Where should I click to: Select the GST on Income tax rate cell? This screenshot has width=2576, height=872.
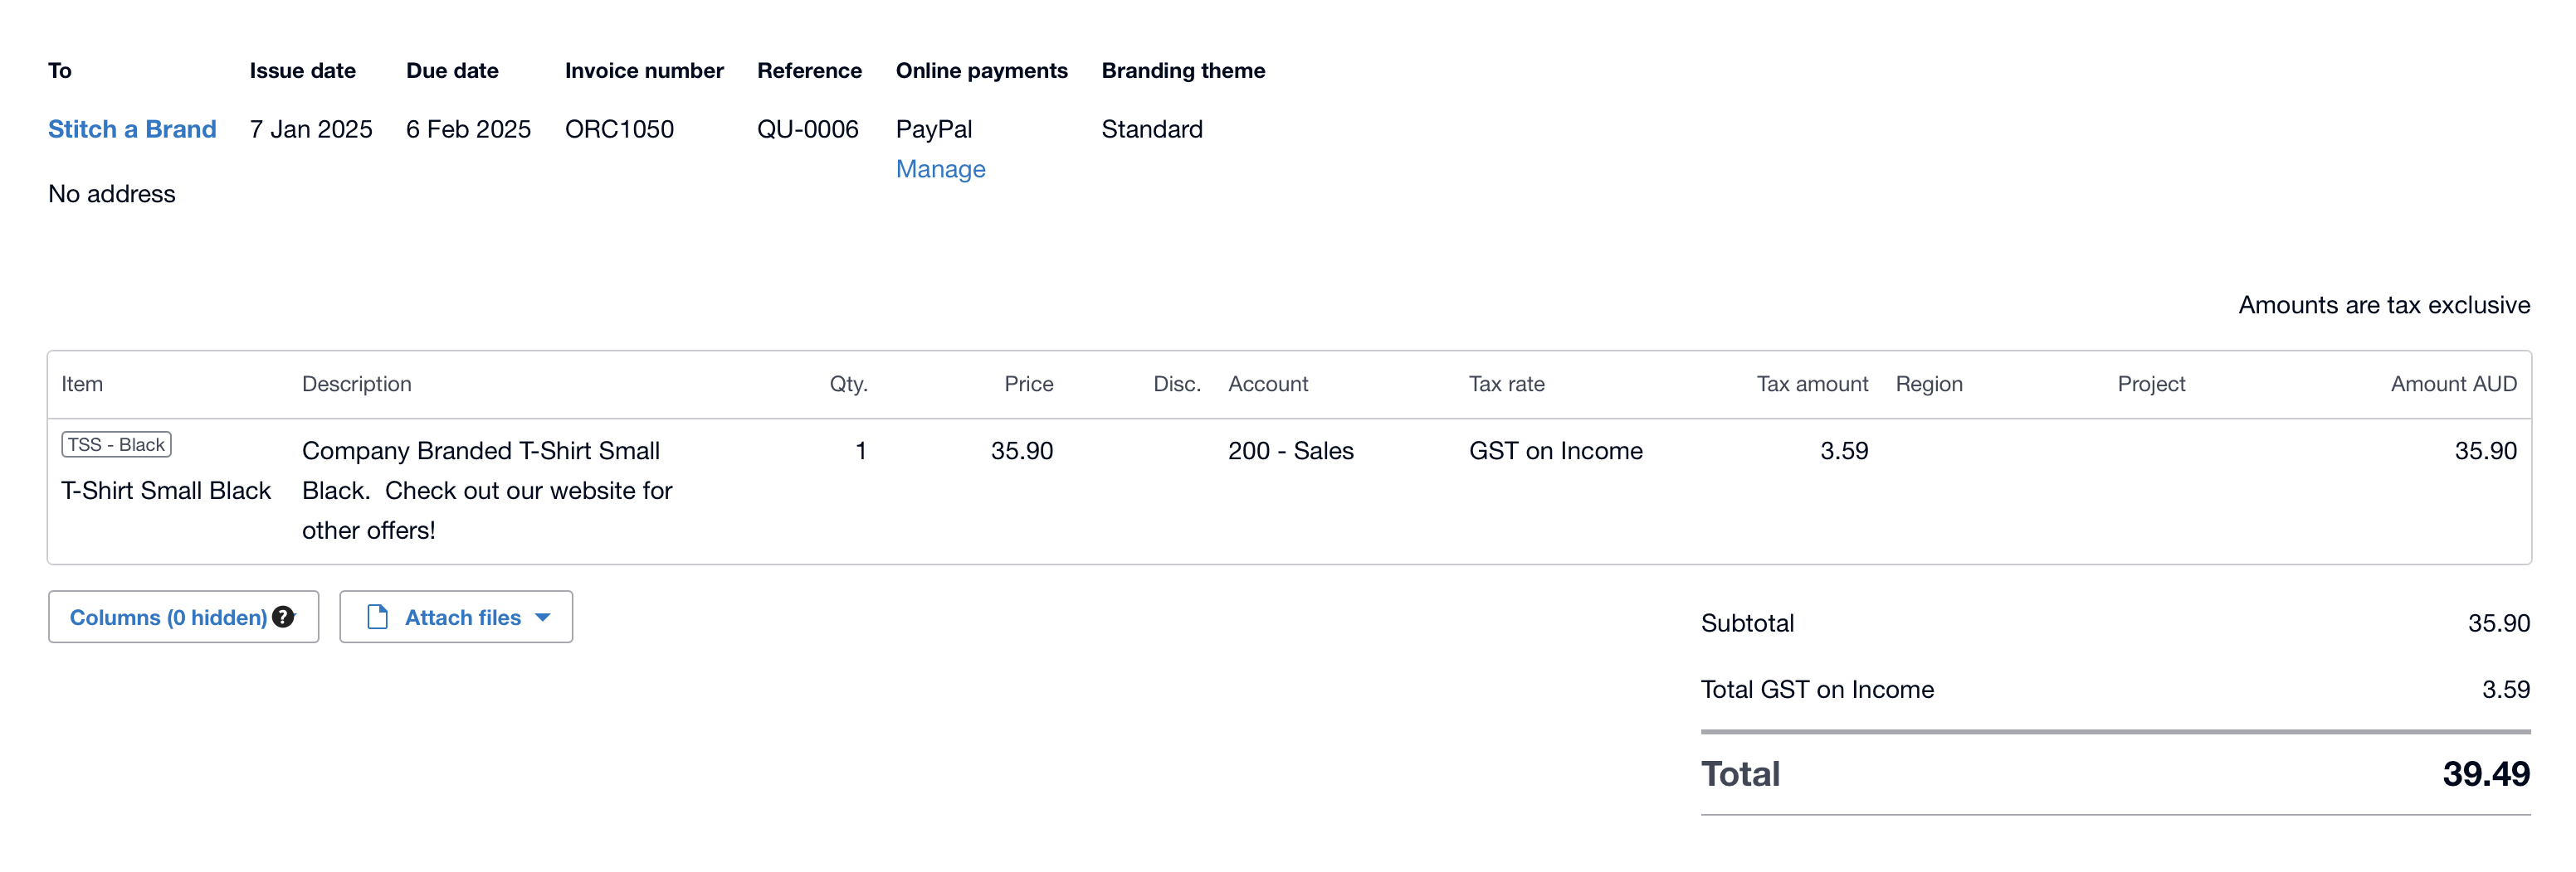[x=1555, y=450]
